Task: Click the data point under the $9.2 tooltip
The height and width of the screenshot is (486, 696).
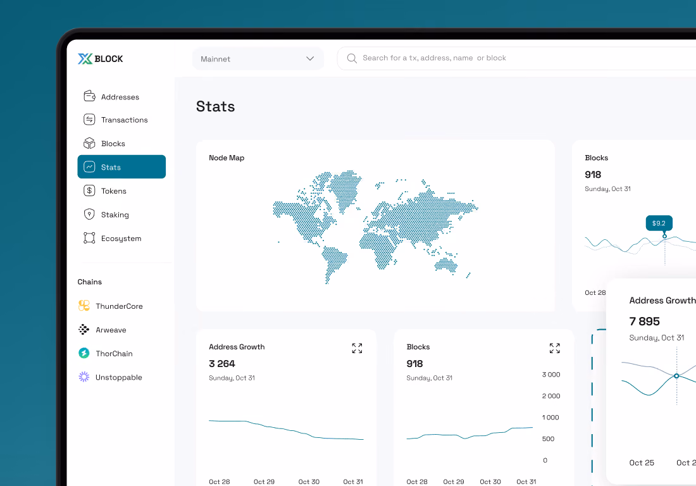Action: (x=664, y=236)
